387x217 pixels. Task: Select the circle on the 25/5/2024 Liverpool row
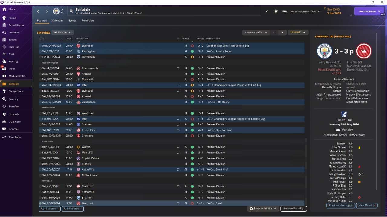coord(40,203)
